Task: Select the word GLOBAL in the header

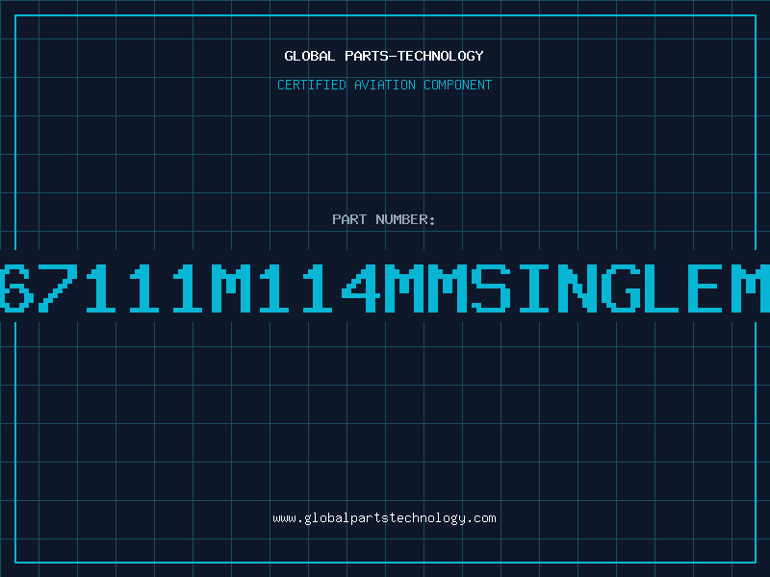Action: point(310,56)
